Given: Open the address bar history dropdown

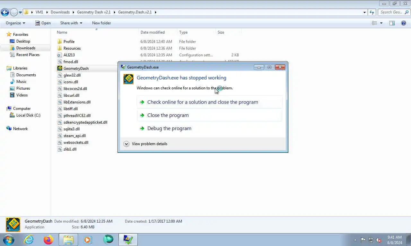Looking at the screenshot, I should pyautogui.click(x=364, y=12).
